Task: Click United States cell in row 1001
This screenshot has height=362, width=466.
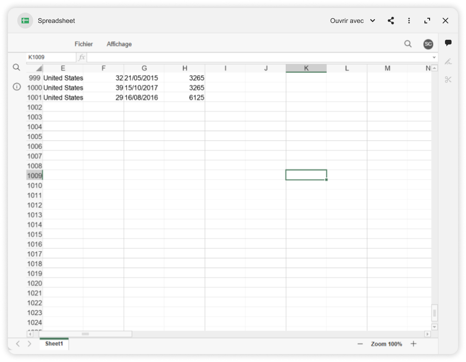Action: [63, 98]
